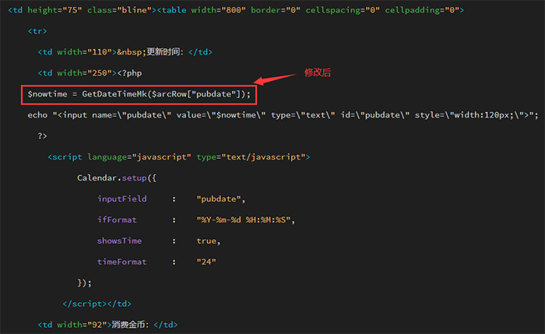Click the $nowtime assignment code line
Screen dimensions: 545x334
139,94
